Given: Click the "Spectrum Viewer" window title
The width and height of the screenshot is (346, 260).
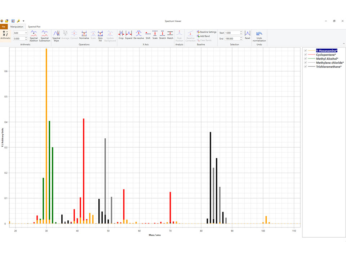Looking at the screenshot, I should pos(173,21).
